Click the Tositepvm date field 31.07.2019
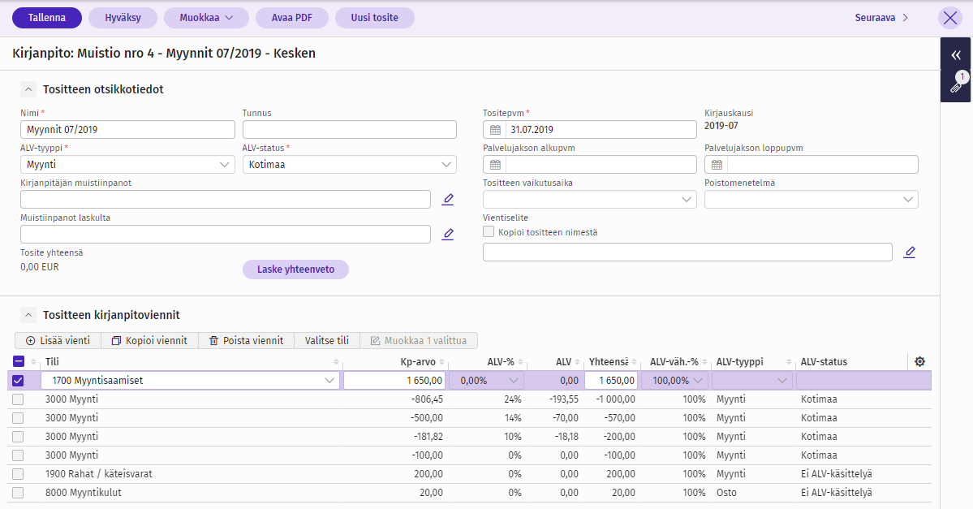 pos(601,130)
